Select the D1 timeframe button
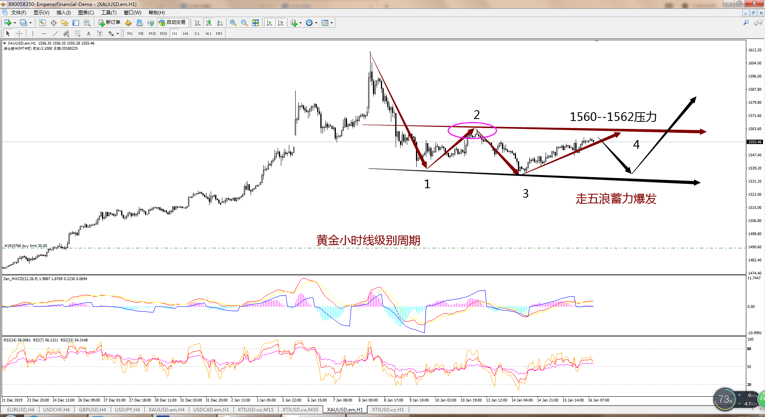 197,33
